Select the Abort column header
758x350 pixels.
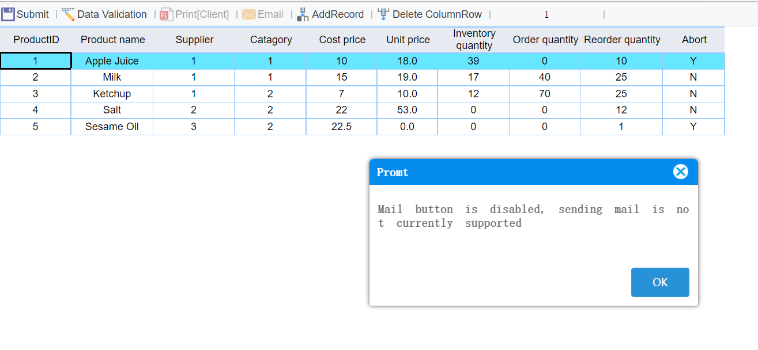pos(693,40)
